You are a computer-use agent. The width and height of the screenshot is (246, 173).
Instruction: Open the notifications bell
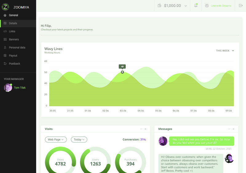(x=196, y=6)
